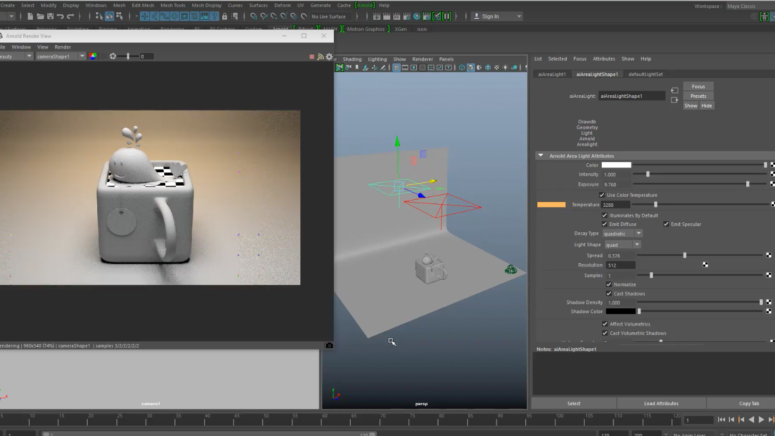Image resolution: width=775 pixels, height=436 pixels.
Task: Click the white Color swatch
Action: (616, 165)
